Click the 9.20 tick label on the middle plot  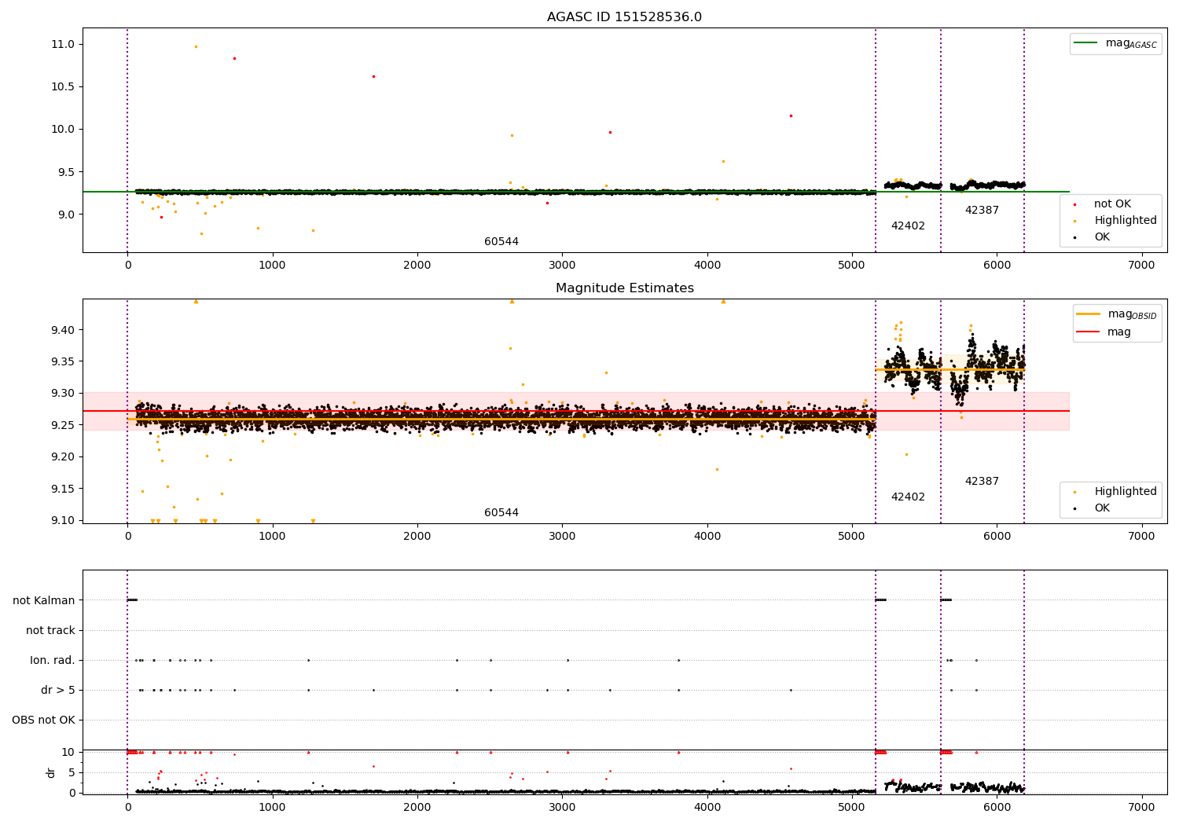pyautogui.click(x=63, y=457)
